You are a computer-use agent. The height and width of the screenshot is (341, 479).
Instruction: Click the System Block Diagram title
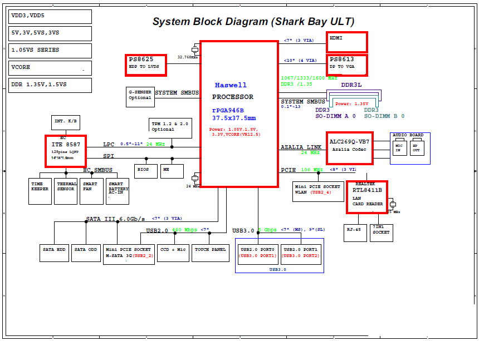click(x=253, y=22)
